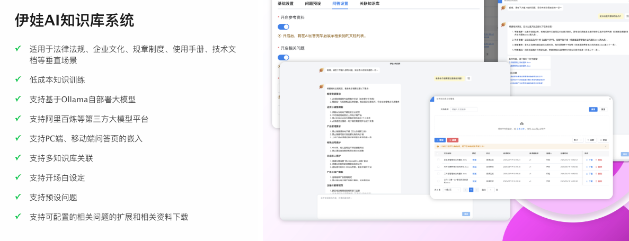This screenshot has width=629, height=241.
Task: Click first related-question link in right chat
Action: pos(527,77)
